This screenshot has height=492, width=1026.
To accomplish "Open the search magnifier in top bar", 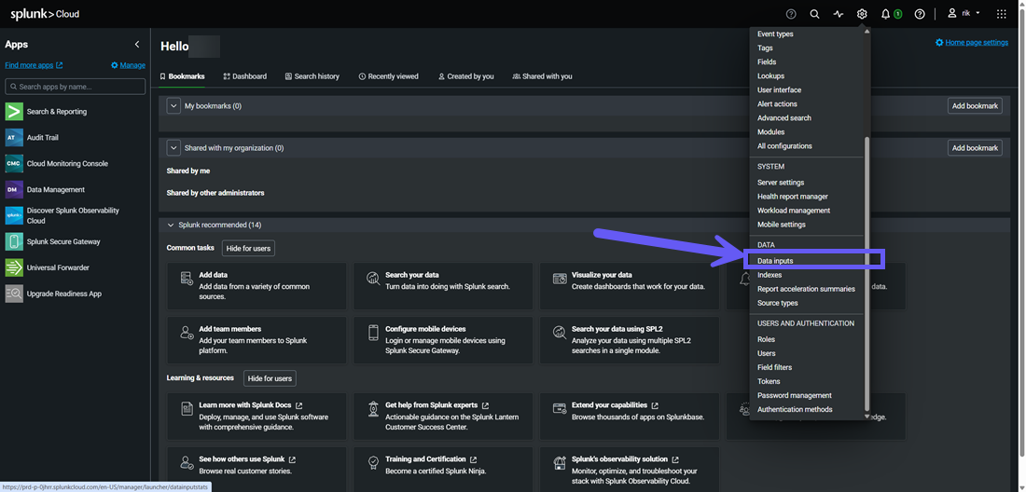I will 814,14.
